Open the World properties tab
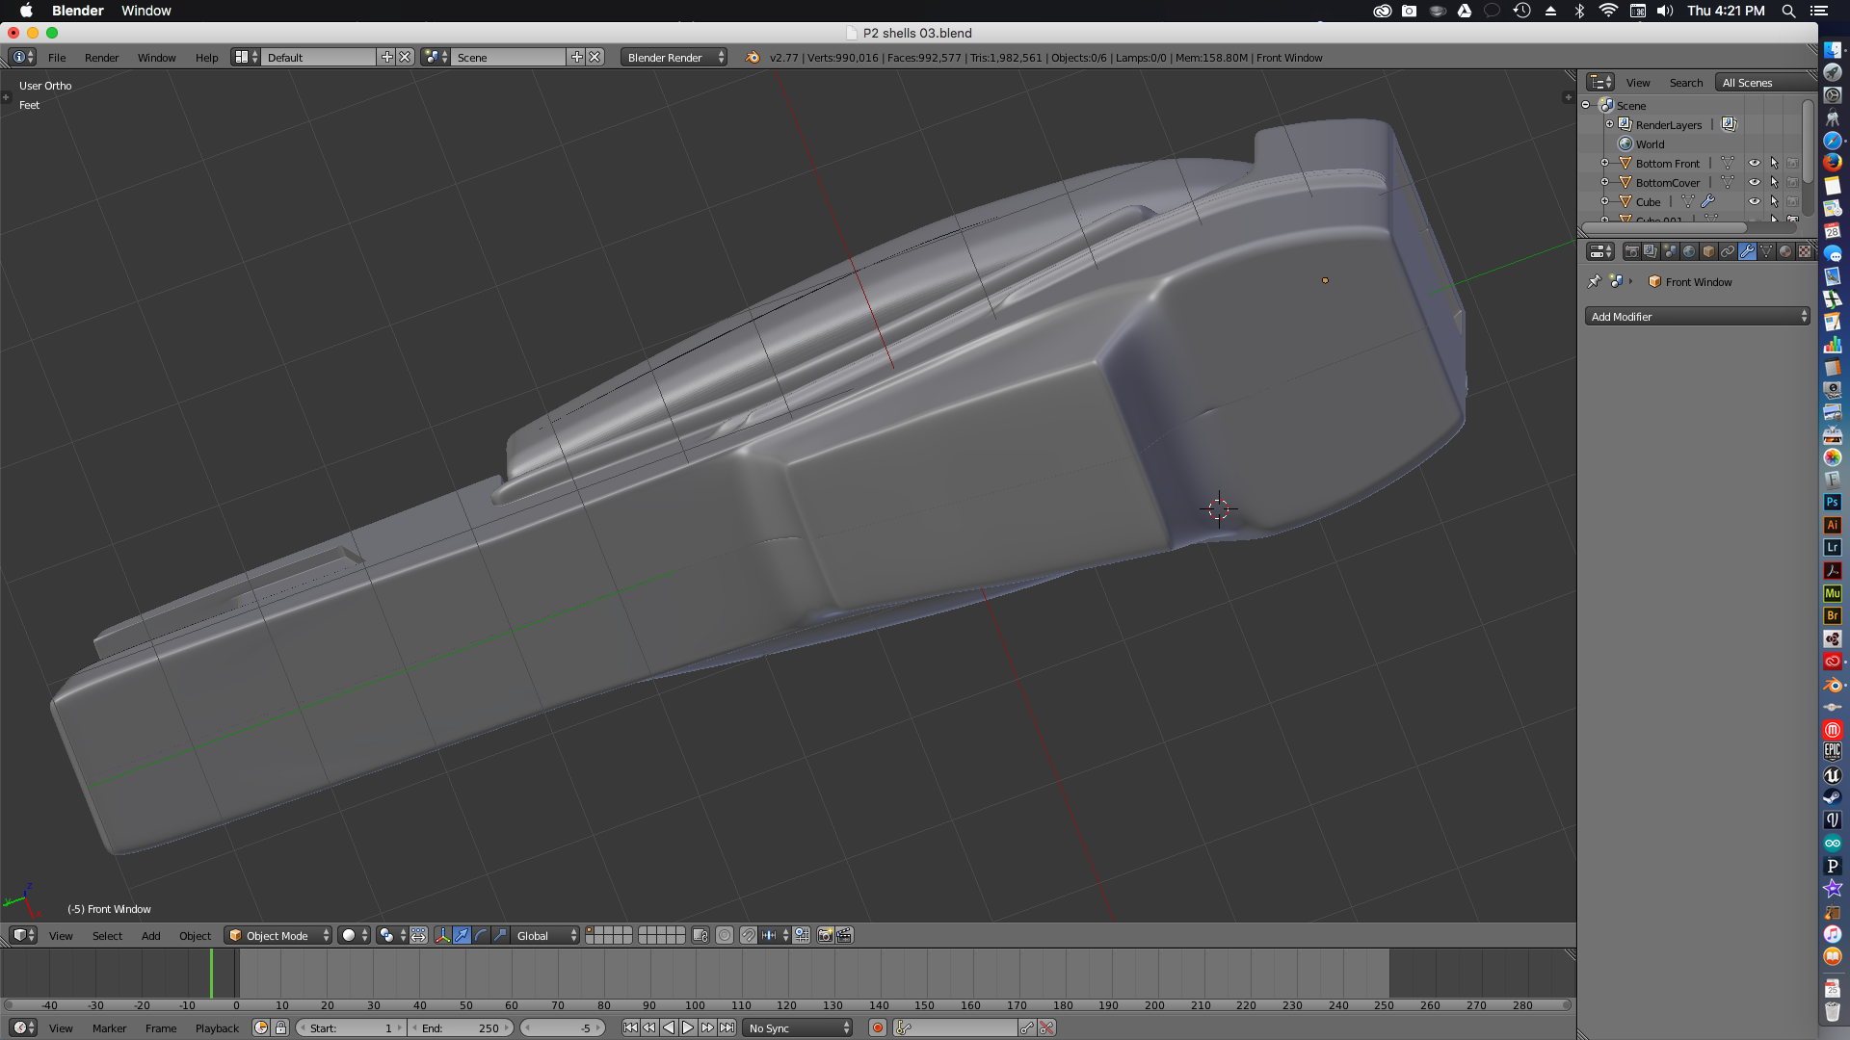 pyautogui.click(x=1689, y=251)
